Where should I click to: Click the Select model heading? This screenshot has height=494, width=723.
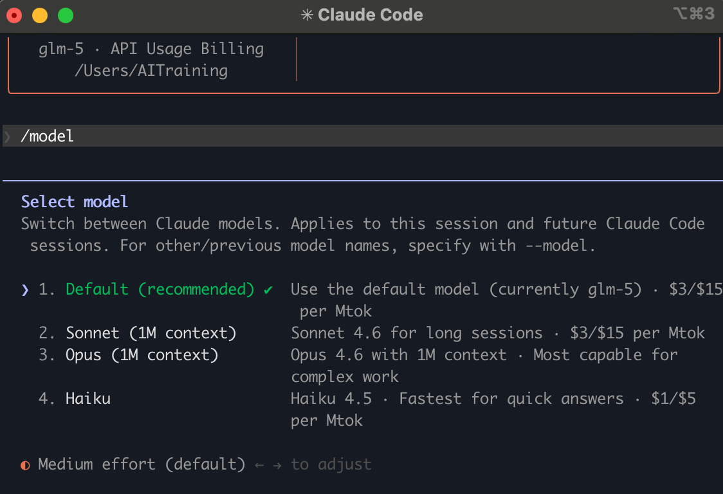click(x=75, y=202)
